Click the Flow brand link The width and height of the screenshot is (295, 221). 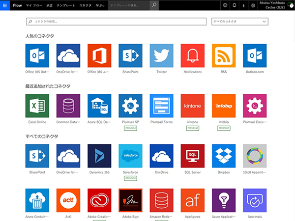[18, 5]
